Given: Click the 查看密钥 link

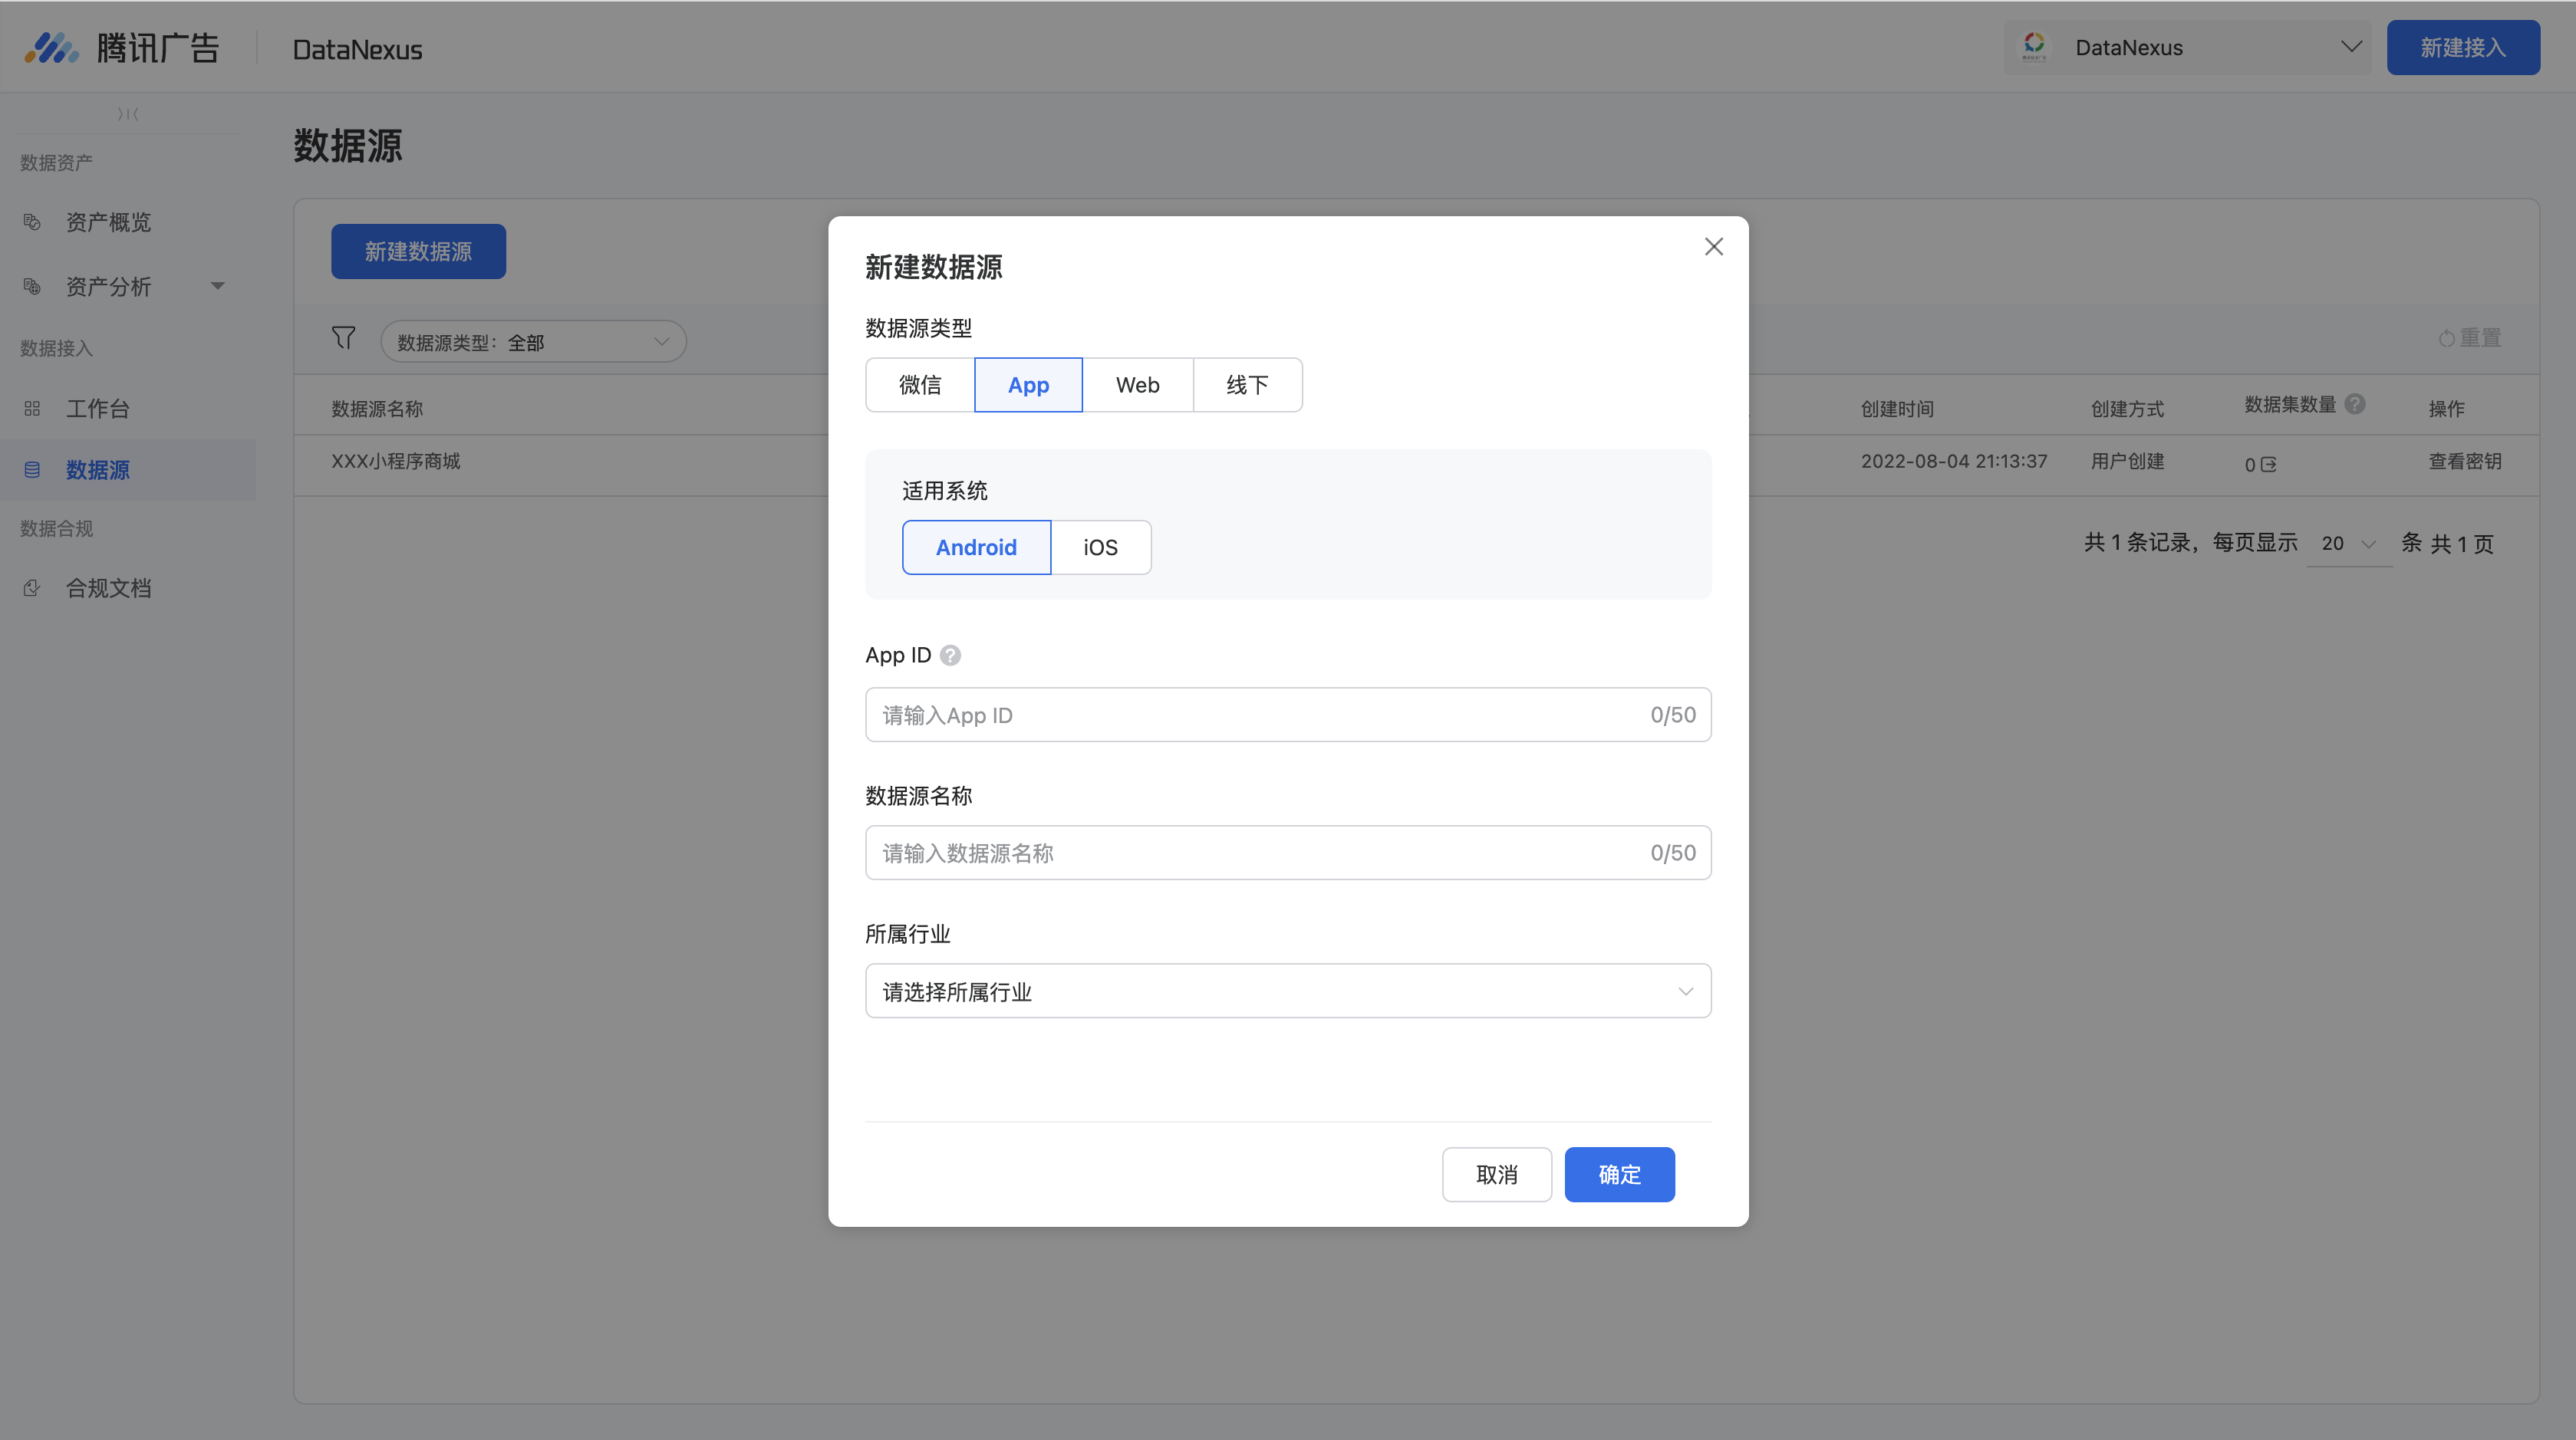Looking at the screenshot, I should (x=2465, y=462).
